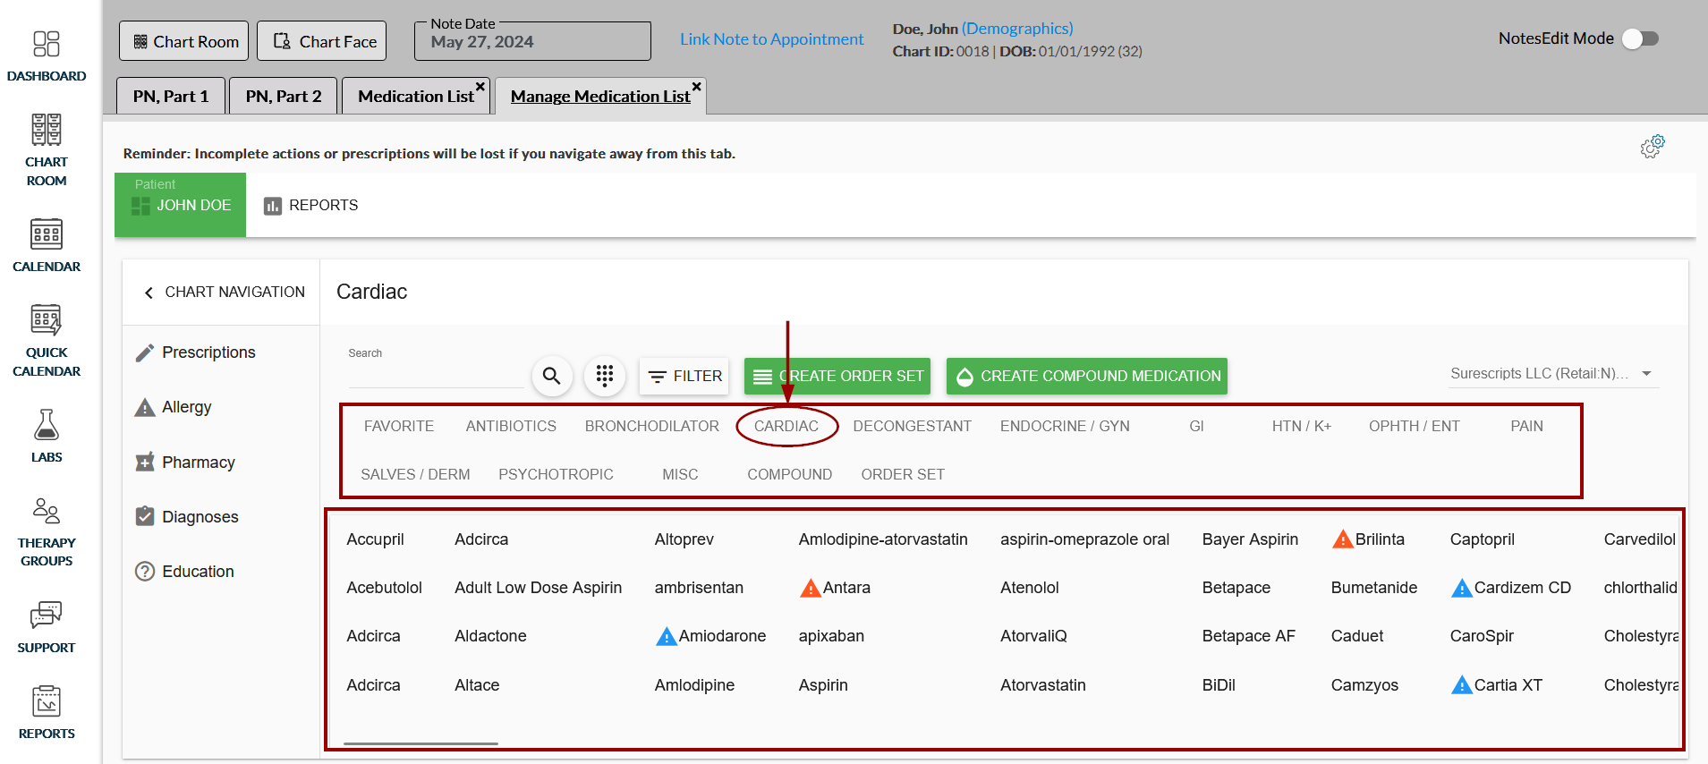1708x764 pixels.
Task: Click Link Note to Appointment link
Action: click(771, 39)
